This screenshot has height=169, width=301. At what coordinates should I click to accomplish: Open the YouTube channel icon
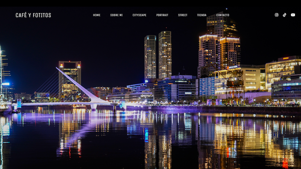(x=293, y=15)
